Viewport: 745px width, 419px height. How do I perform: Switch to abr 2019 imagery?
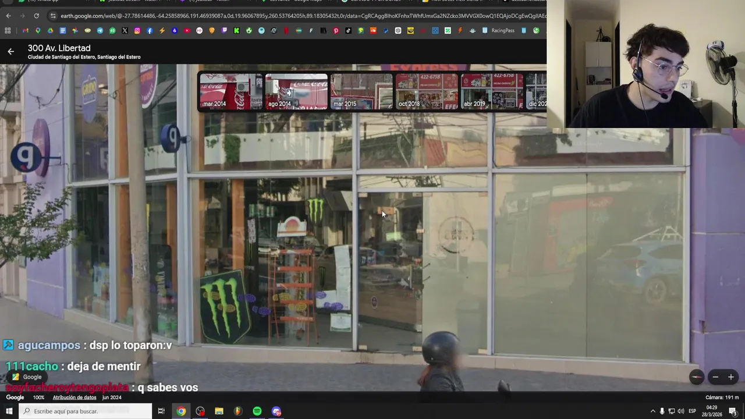click(492, 91)
